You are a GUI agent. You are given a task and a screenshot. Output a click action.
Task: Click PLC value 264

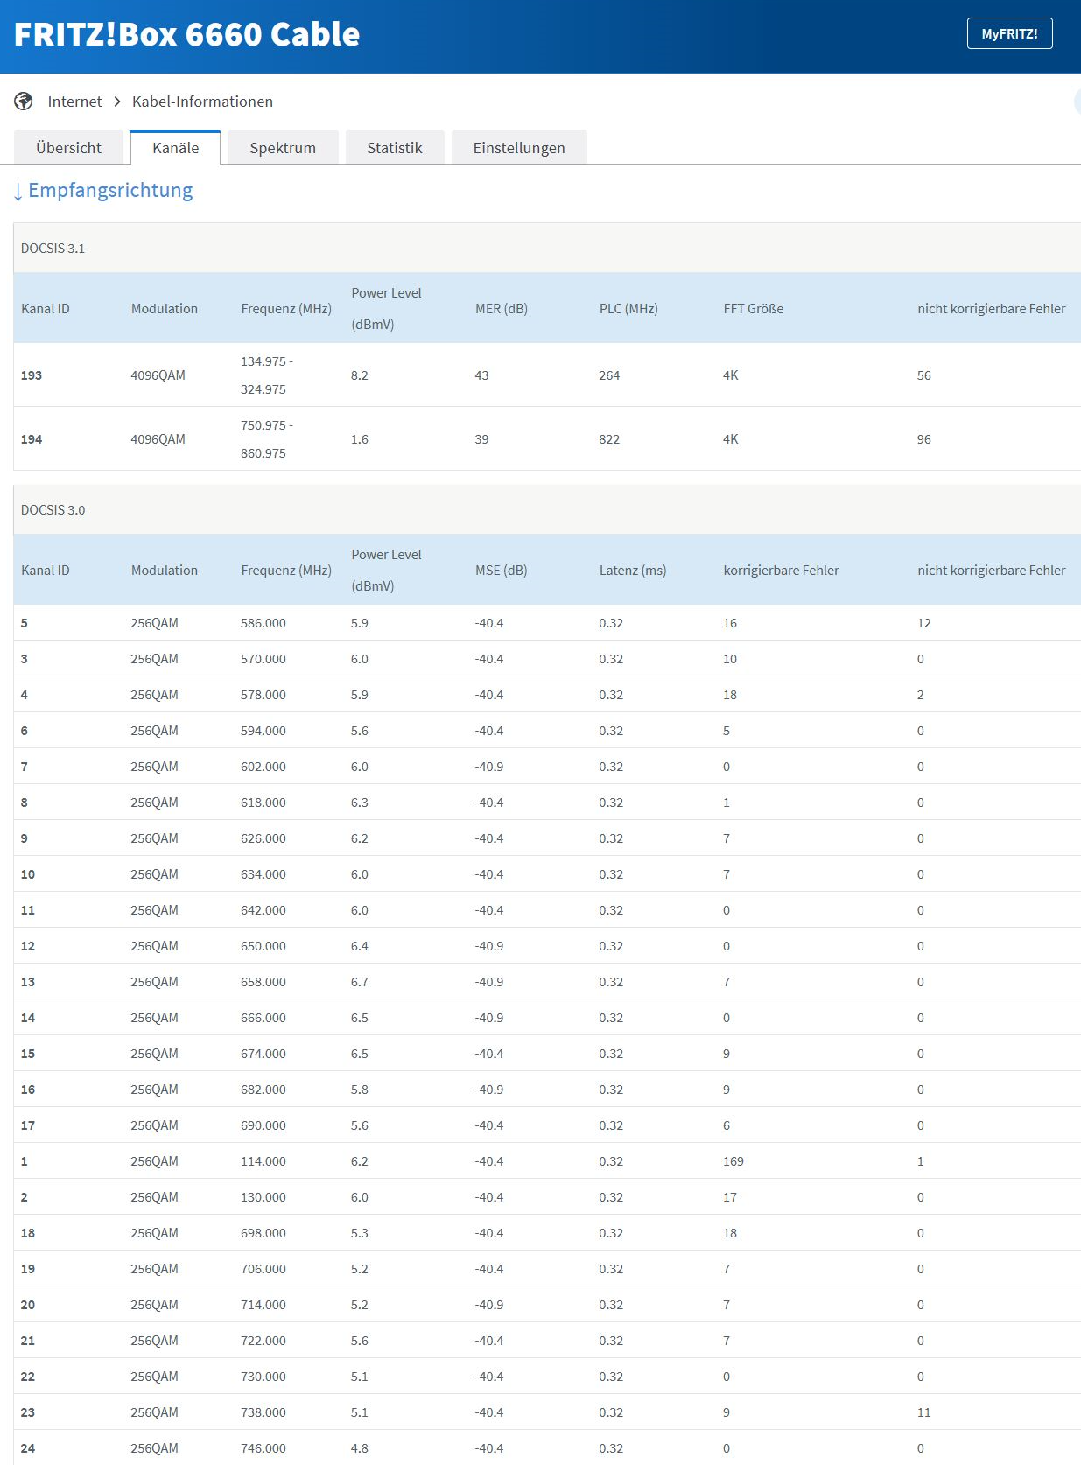click(x=609, y=375)
